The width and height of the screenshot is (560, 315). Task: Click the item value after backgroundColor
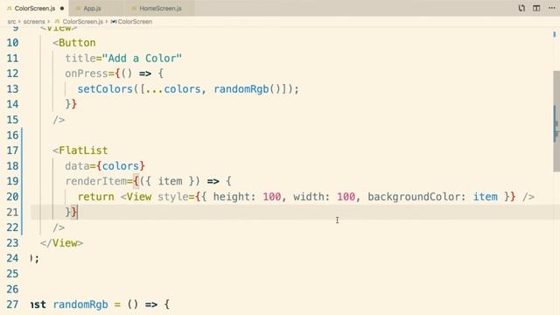[486, 197]
